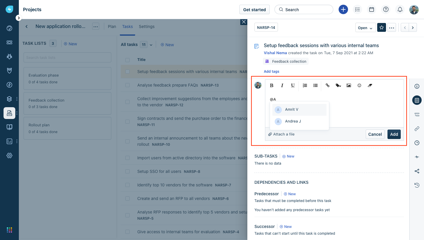
Task: Close the task detail panel with X
Action: pyautogui.click(x=244, y=22)
